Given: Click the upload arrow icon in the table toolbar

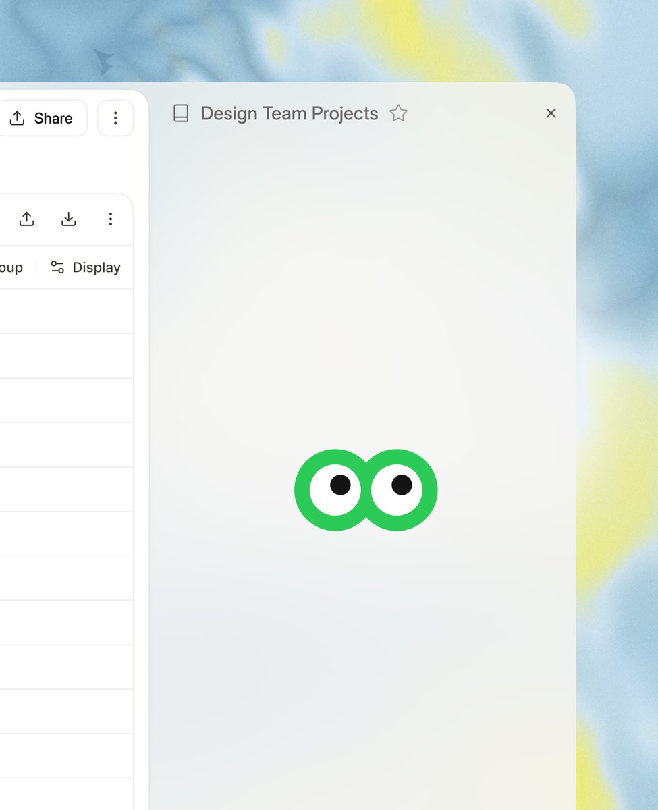Looking at the screenshot, I should (x=26, y=219).
